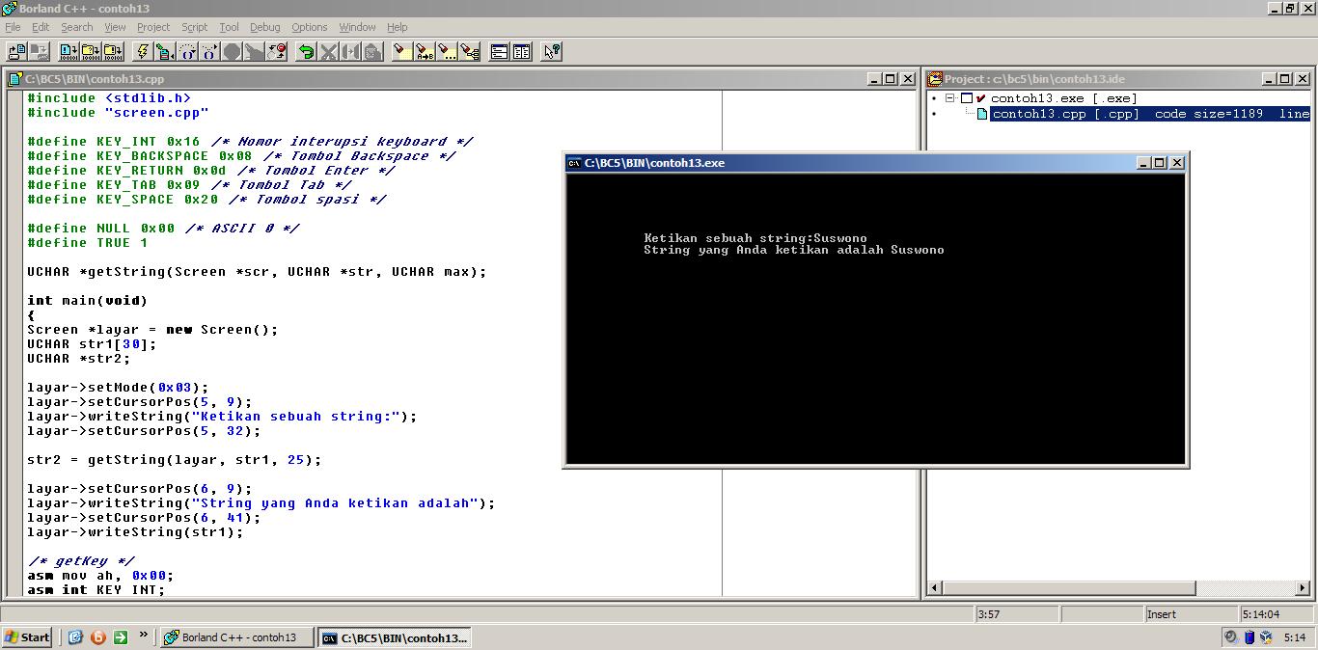1318x650 pixels.
Task: Click the Tile windows vertically icon
Action: [521, 51]
